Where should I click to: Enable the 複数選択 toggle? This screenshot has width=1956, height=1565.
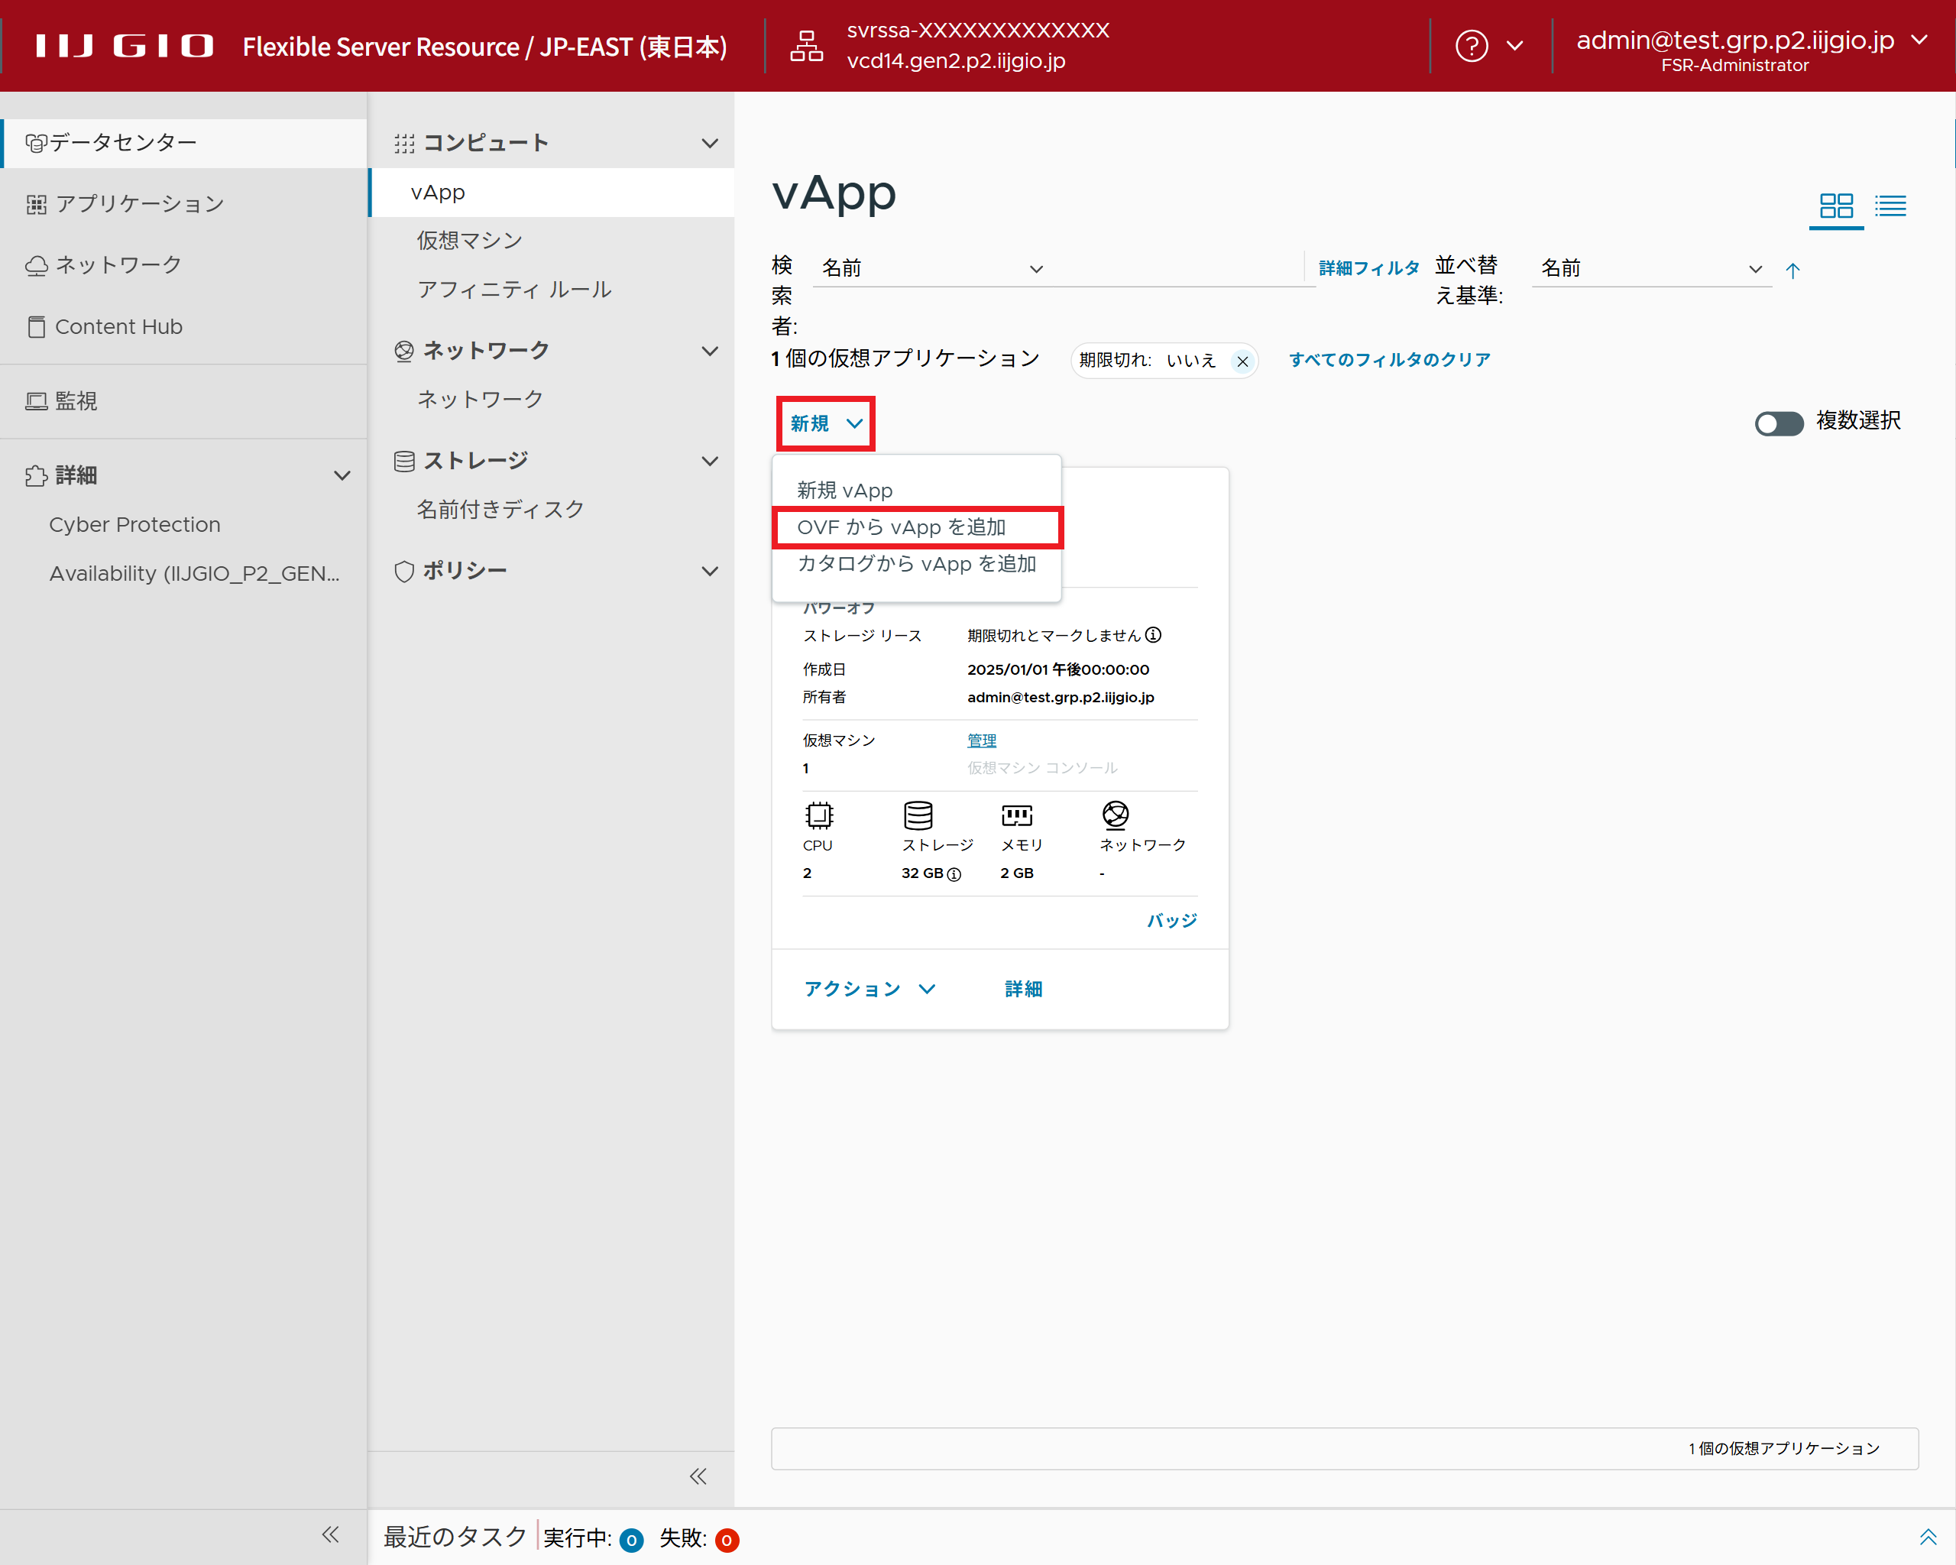[x=1778, y=423]
